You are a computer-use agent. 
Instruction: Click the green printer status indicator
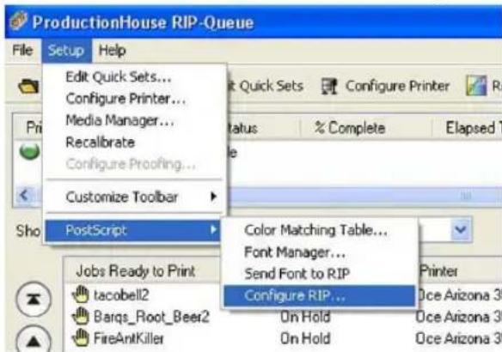[x=30, y=152]
